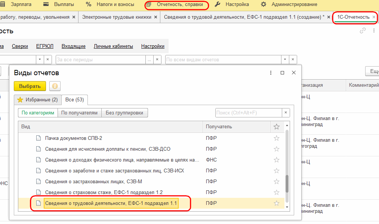Click the link icon in 1С-Отчетность header
The width and height of the screenshot is (379, 224).
(x=363, y=31)
